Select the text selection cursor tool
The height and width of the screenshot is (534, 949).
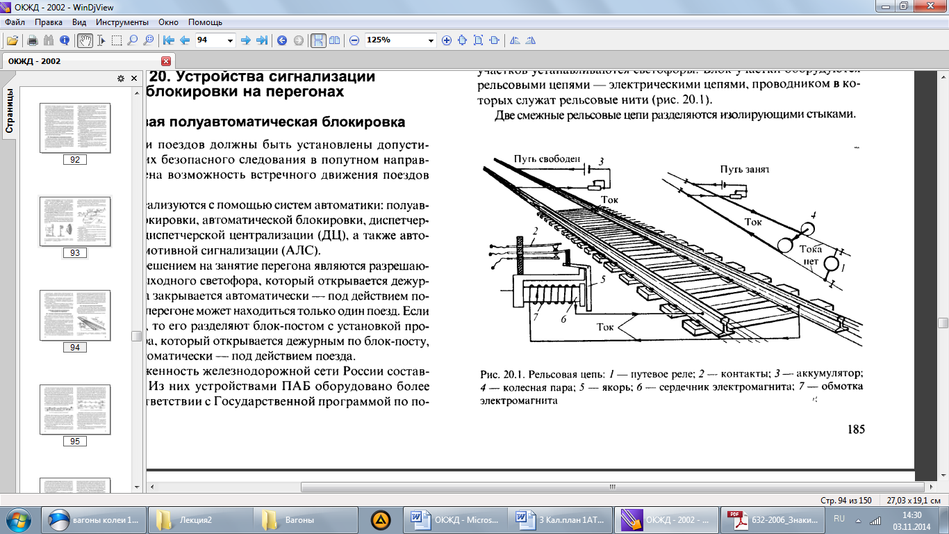click(101, 40)
